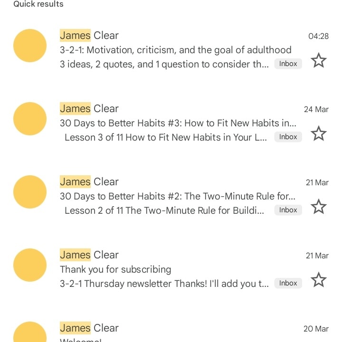Open the 3-2-1 Motivation, criticism email
The height and width of the screenshot is (342, 342).
pos(171,50)
